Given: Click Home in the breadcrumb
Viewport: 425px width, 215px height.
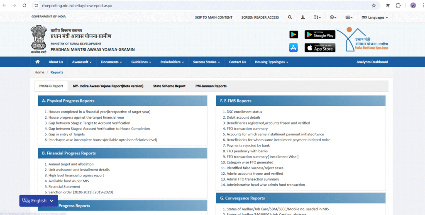Looking at the screenshot, I should pyautogui.click(x=39, y=72).
